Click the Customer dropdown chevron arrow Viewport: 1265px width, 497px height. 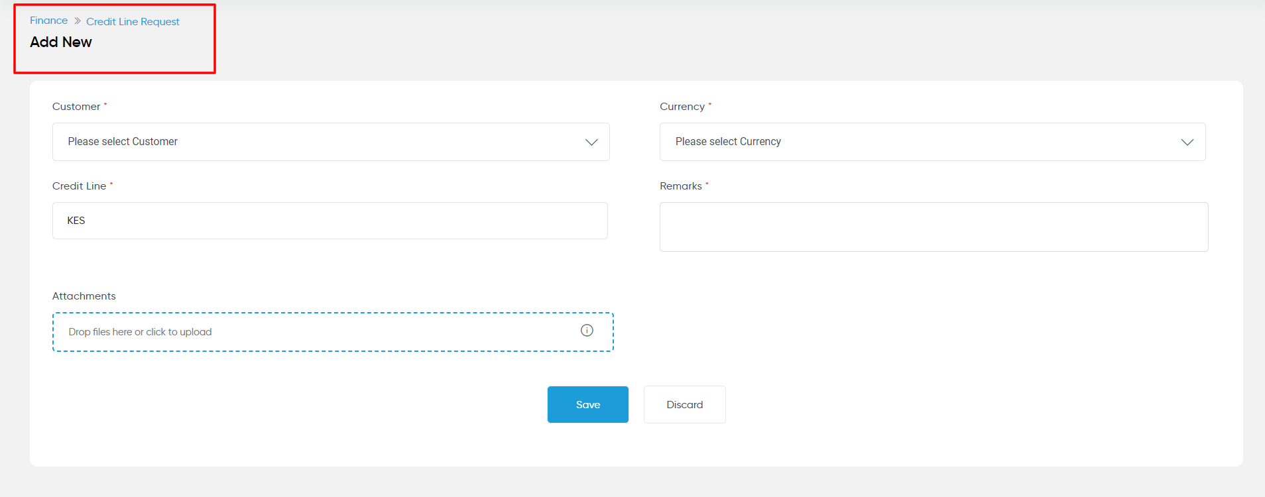click(591, 142)
